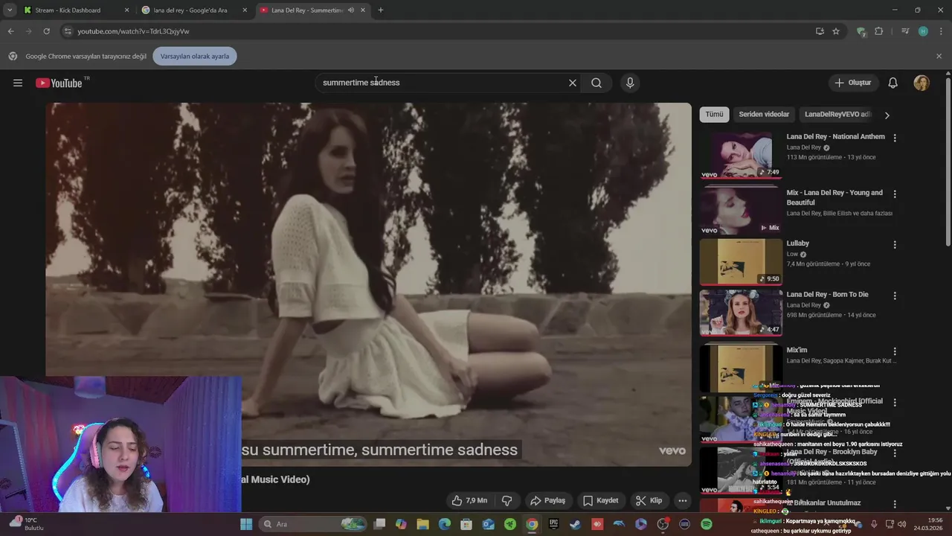The width and height of the screenshot is (952, 536).
Task: Dismiss the default browser infobar
Action: click(939, 56)
